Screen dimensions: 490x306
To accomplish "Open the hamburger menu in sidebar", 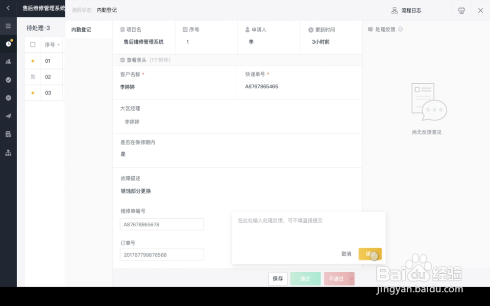I will [x=8, y=26].
